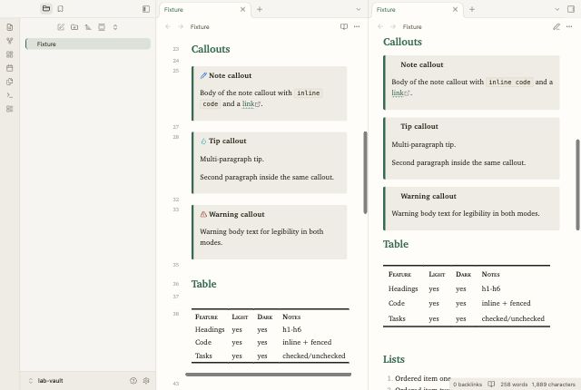Create a new folder in the file explorer
The width and height of the screenshot is (581, 390).
pyautogui.click(x=74, y=27)
